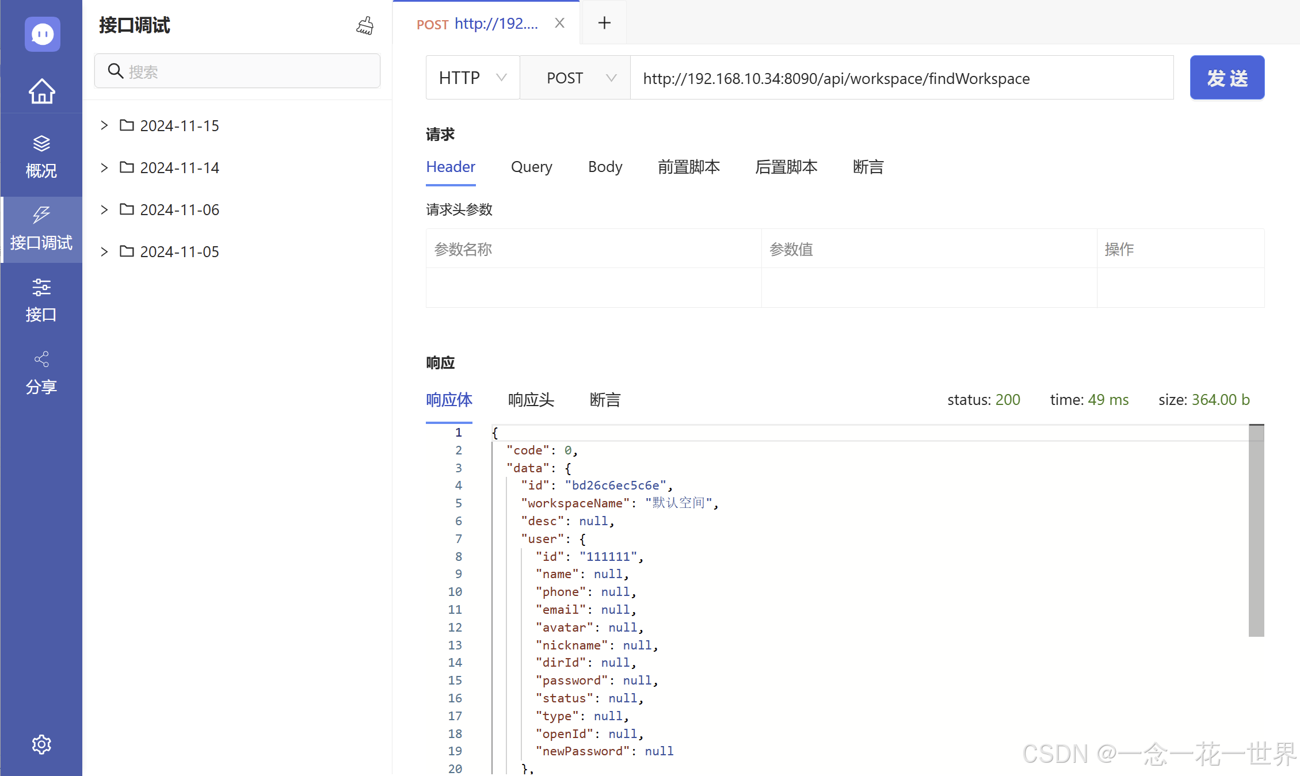Open the 前置脚本 tab
The height and width of the screenshot is (776, 1300).
pos(688,167)
